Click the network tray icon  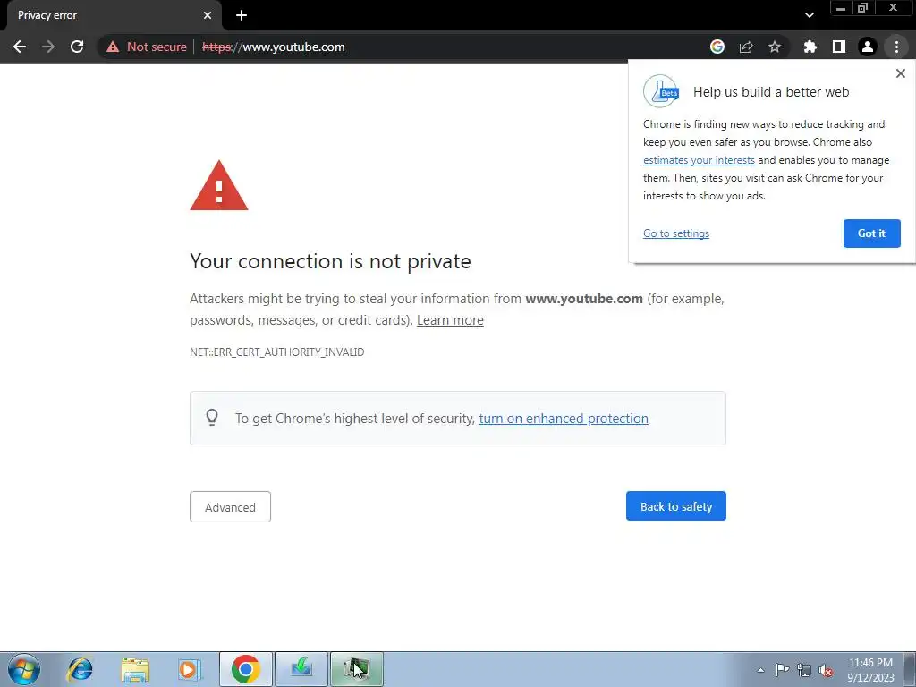pyautogui.click(x=804, y=670)
